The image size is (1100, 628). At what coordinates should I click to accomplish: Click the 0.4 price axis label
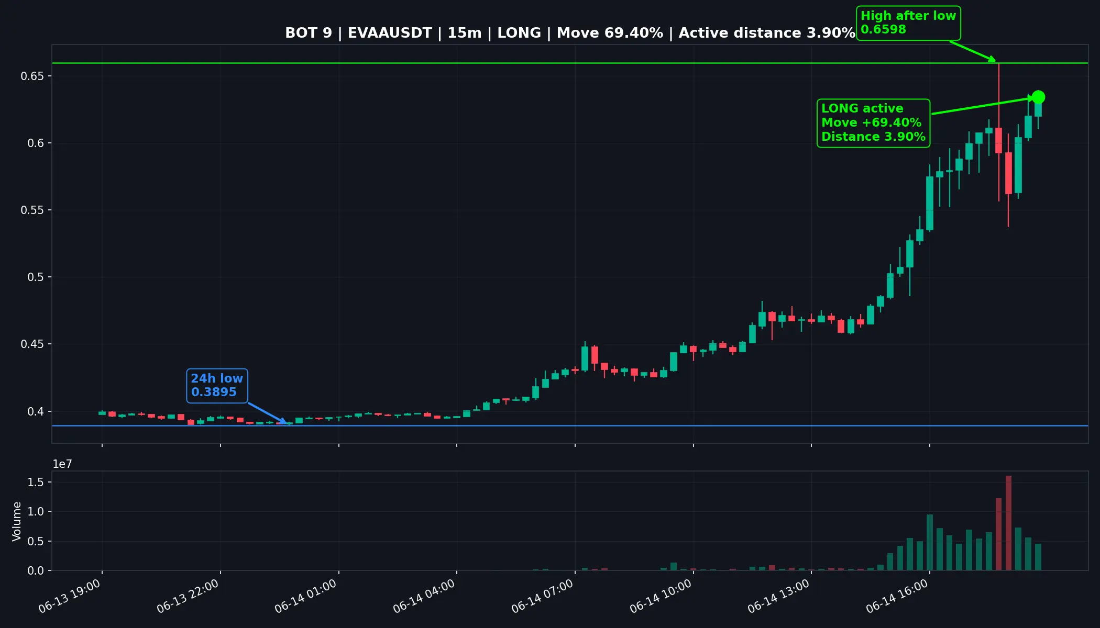(x=36, y=412)
